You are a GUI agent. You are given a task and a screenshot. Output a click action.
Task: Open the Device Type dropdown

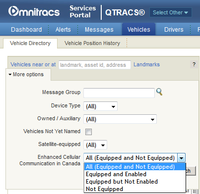pyautogui.click(x=100, y=106)
